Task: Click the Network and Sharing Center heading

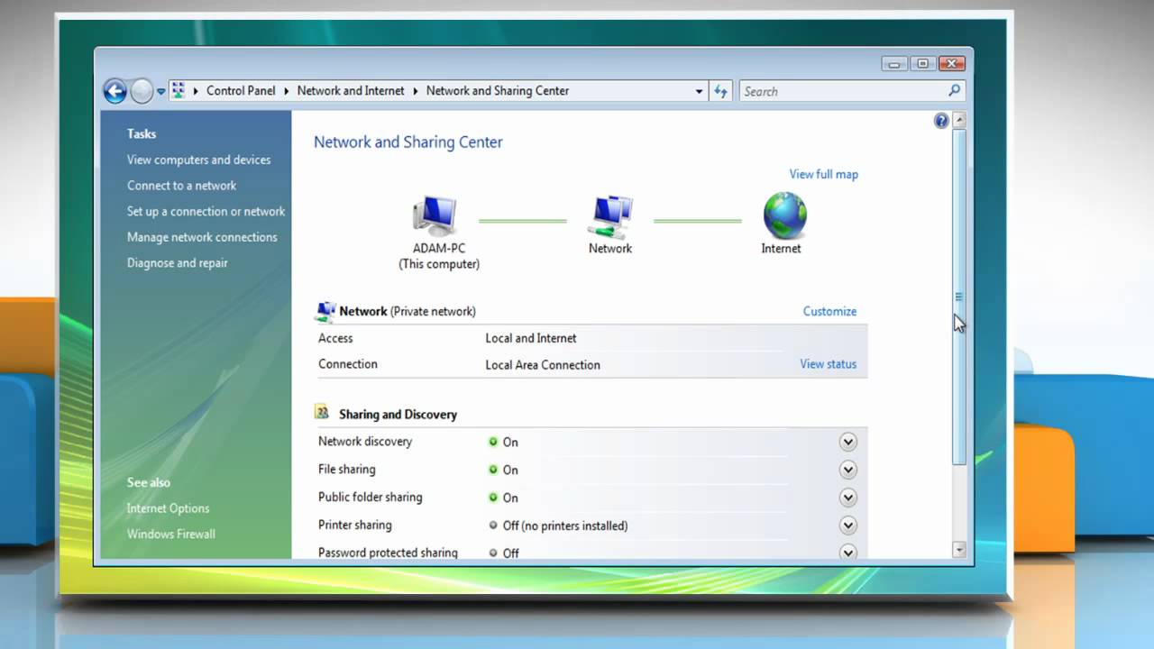Action: (408, 142)
